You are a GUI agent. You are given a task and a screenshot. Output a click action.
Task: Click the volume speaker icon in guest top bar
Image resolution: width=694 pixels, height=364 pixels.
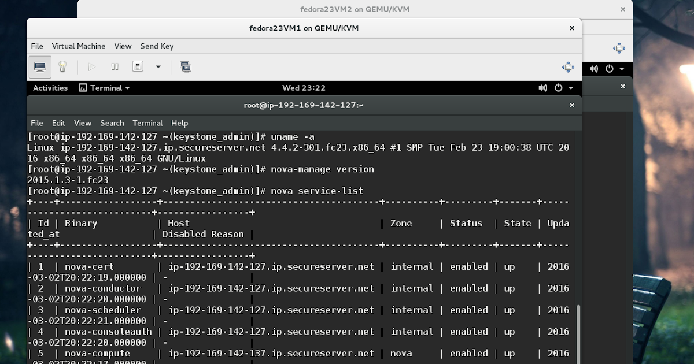pyautogui.click(x=542, y=87)
